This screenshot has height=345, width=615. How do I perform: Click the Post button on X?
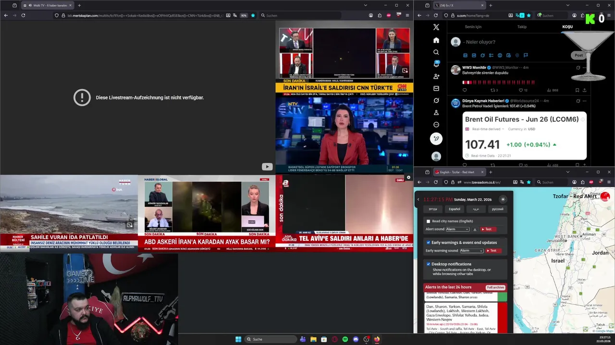point(578,55)
